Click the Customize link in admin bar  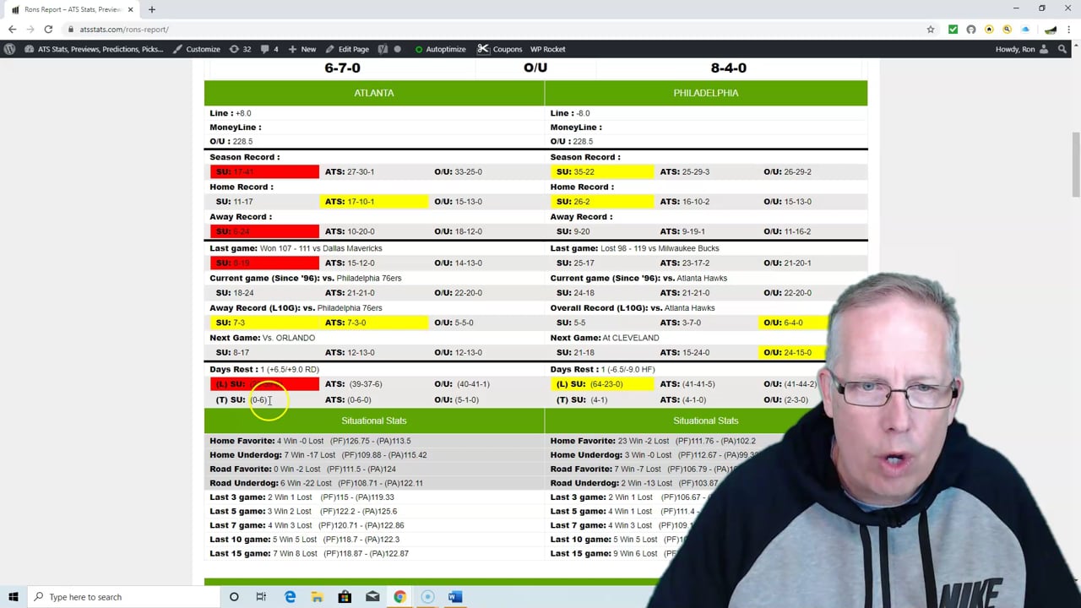(197, 49)
